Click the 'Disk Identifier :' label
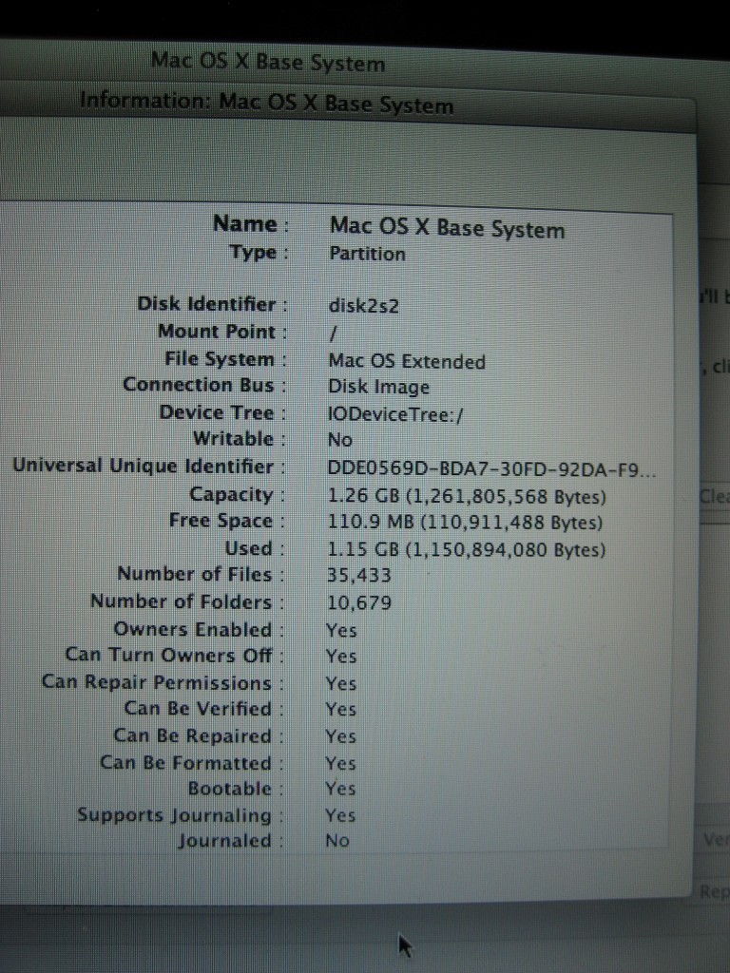730x973 pixels. coord(212,304)
